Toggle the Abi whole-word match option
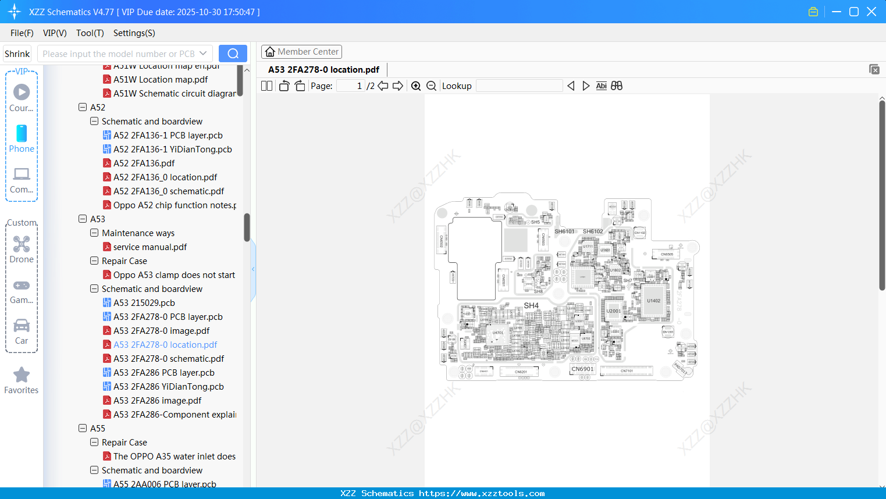Viewport: 886px width, 499px height. click(601, 85)
